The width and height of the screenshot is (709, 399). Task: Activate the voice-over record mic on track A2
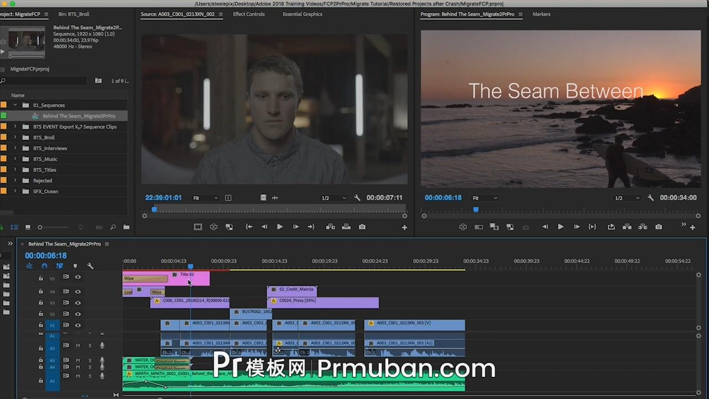pos(102,346)
